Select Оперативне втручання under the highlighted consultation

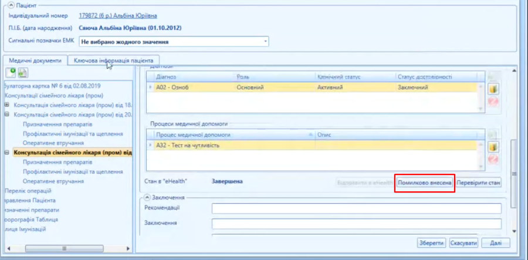pyautogui.click(x=53, y=181)
